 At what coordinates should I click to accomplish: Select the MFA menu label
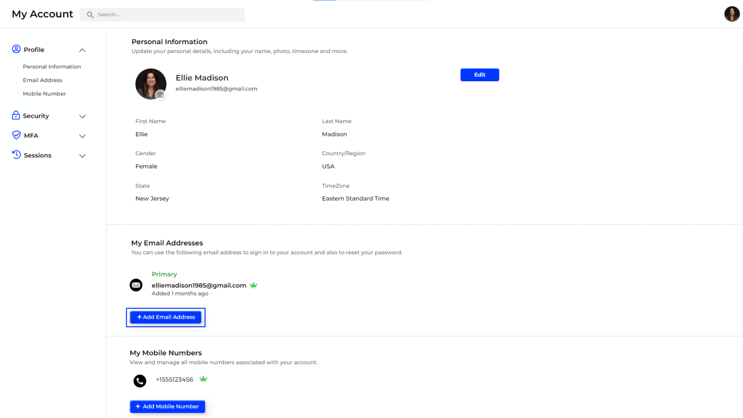coord(31,135)
